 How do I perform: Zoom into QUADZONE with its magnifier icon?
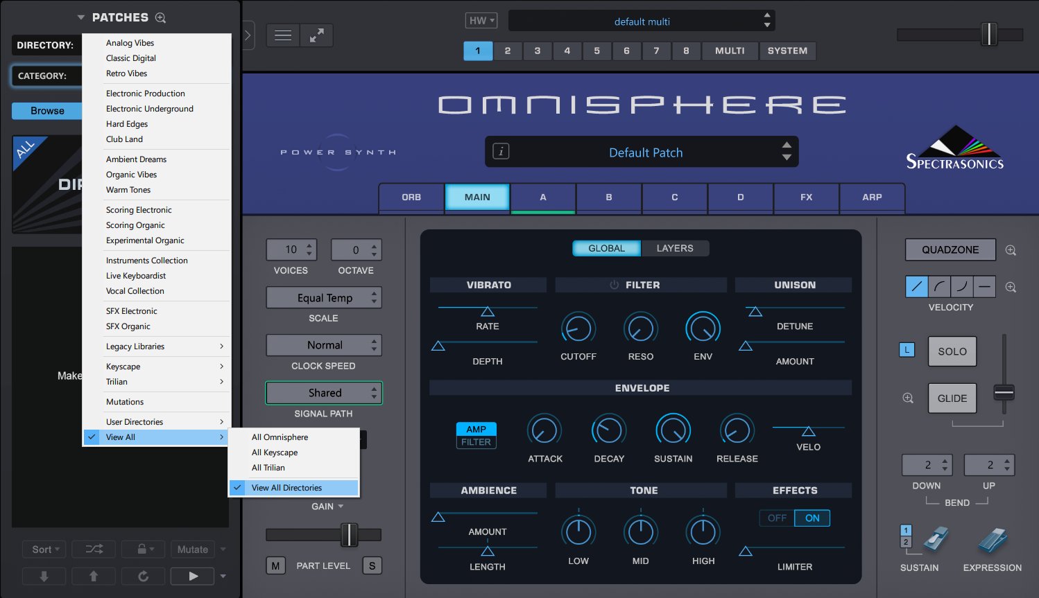1011,250
